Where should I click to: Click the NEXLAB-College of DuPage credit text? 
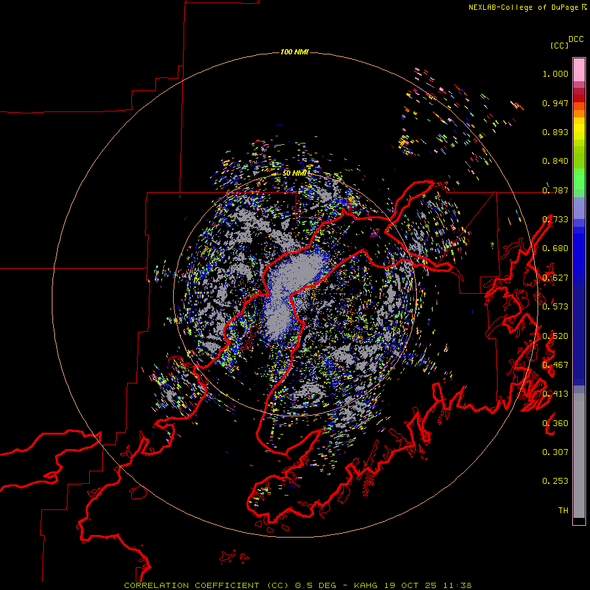tap(527, 7)
